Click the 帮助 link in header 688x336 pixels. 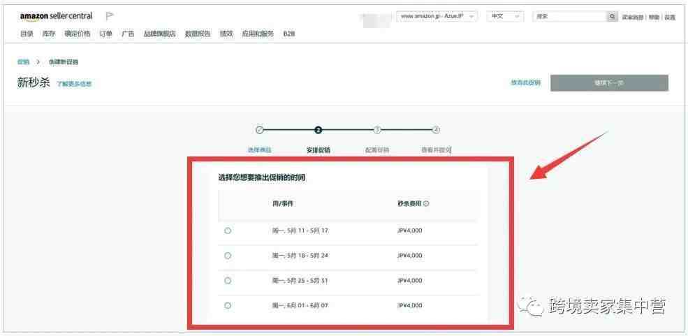click(654, 17)
